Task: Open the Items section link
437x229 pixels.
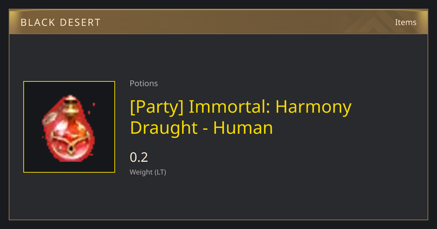Action: (x=406, y=22)
